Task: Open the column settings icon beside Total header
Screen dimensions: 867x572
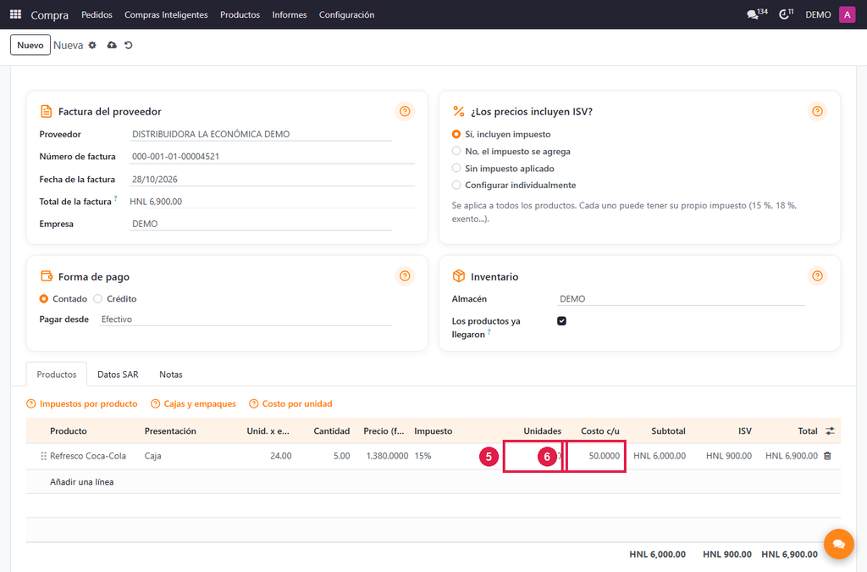Action: [x=830, y=431]
